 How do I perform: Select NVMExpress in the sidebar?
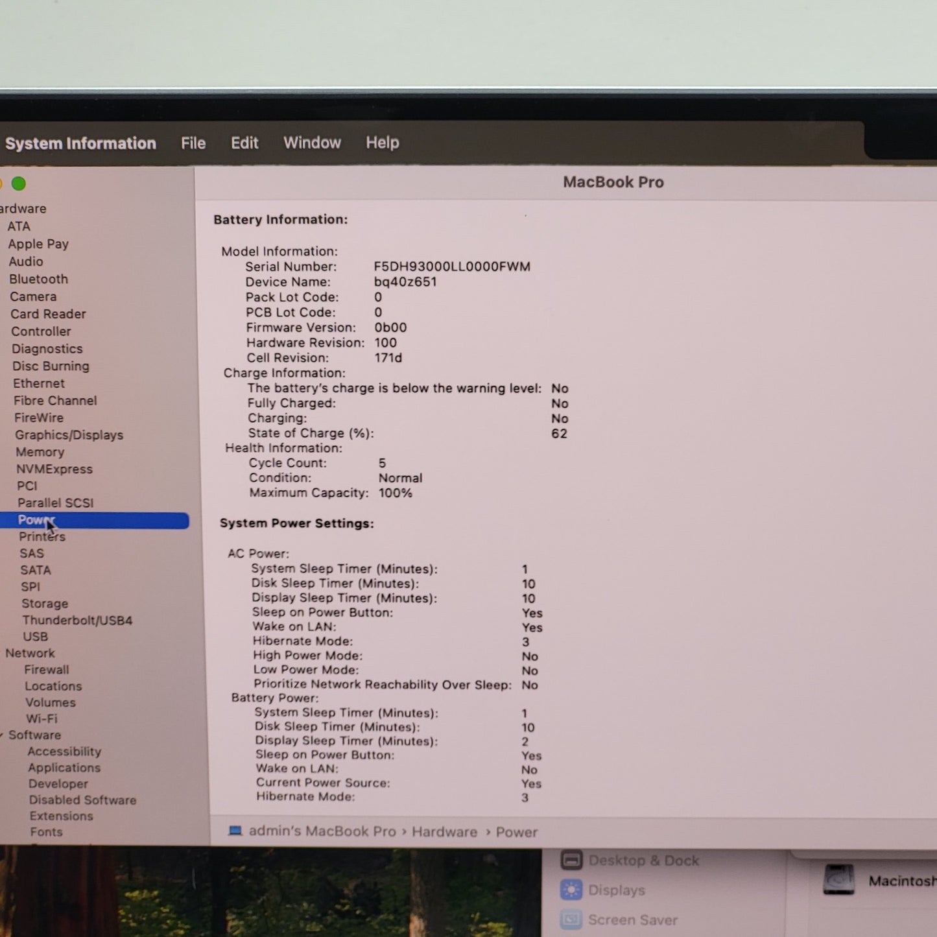click(54, 469)
